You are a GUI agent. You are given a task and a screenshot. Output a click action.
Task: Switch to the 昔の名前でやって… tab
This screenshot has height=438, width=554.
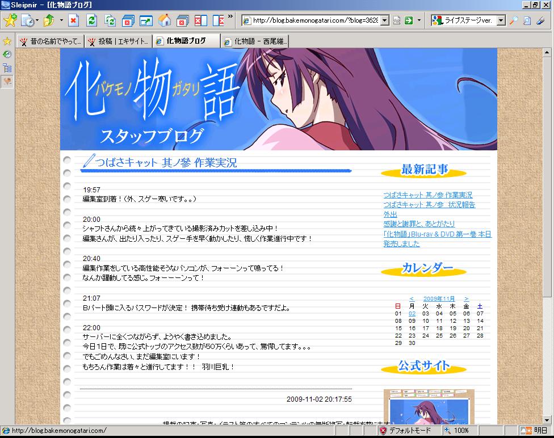(x=51, y=41)
